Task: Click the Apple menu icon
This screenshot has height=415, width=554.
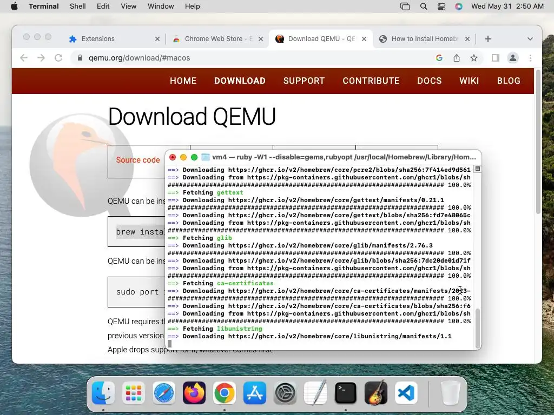Action: [x=14, y=6]
